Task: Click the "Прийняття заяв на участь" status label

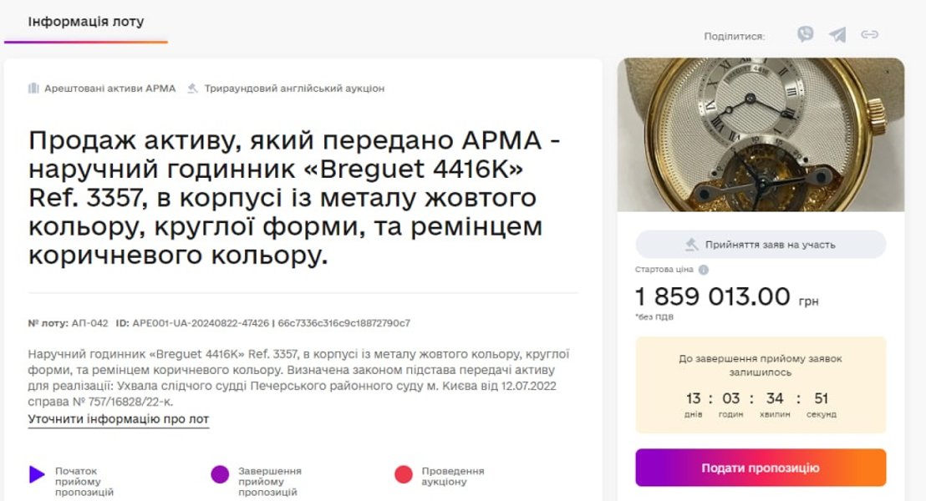Action: (770, 245)
